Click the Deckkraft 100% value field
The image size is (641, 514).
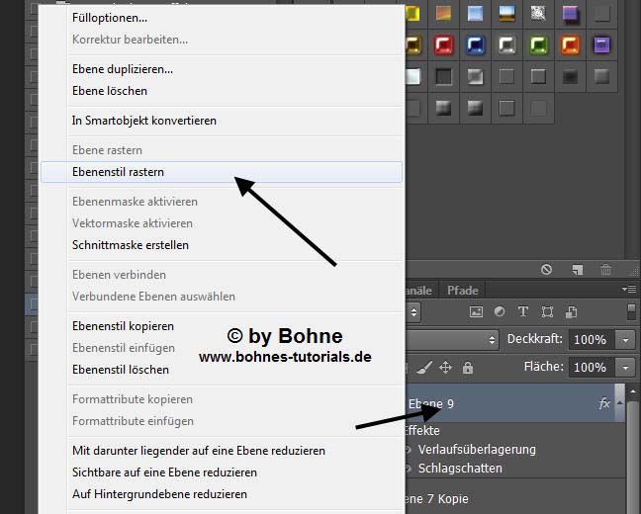(591, 339)
